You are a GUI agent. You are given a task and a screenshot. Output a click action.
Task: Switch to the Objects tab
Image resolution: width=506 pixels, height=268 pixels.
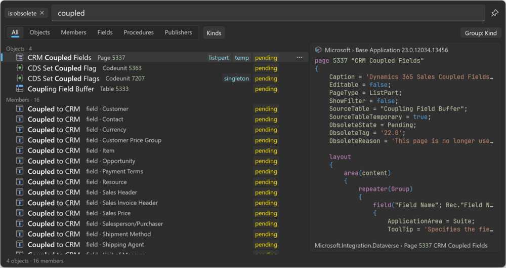click(x=39, y=32)
